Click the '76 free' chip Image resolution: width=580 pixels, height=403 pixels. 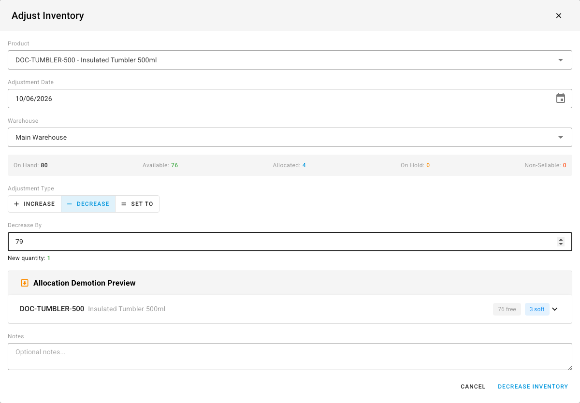click(507, 309)
